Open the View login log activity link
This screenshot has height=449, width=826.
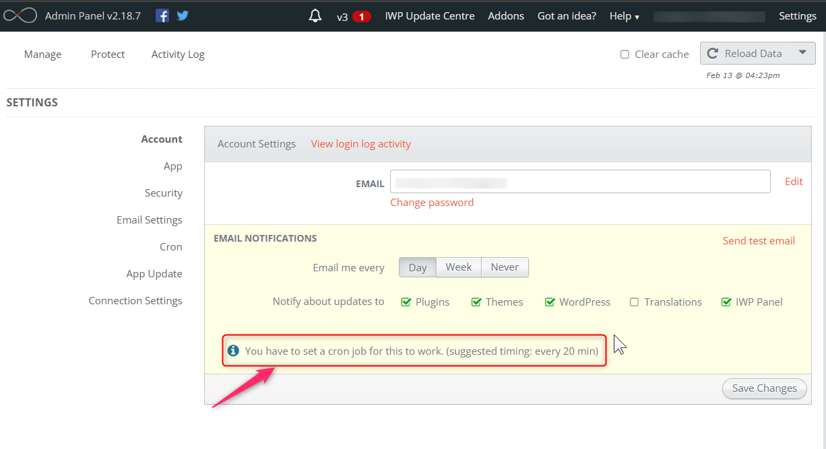360,144
